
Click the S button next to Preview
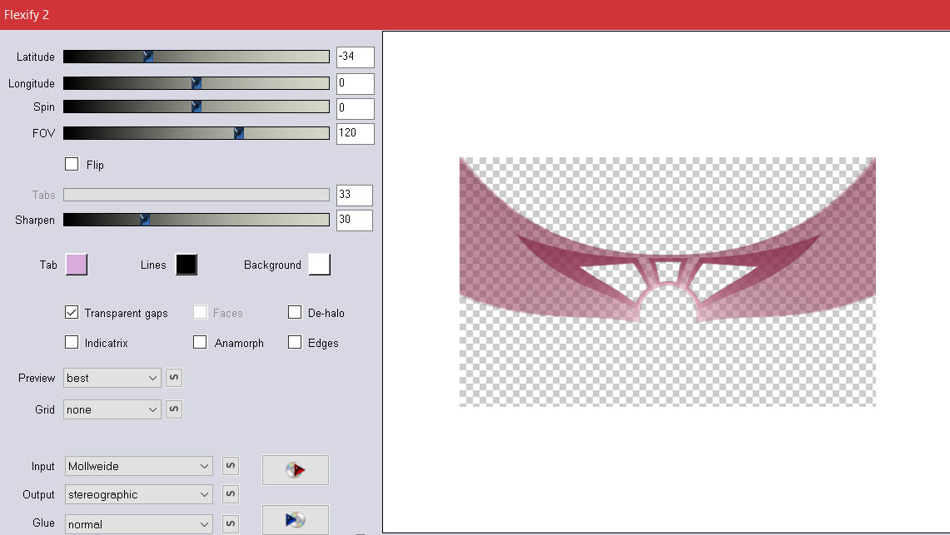tap(174, 378)
